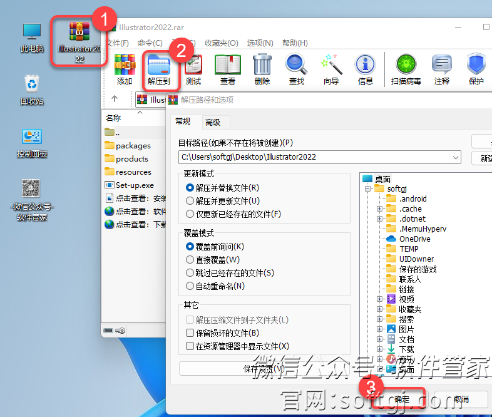Open the 文件(F) menu
This screenshot has height=417, width=492.
118,43
